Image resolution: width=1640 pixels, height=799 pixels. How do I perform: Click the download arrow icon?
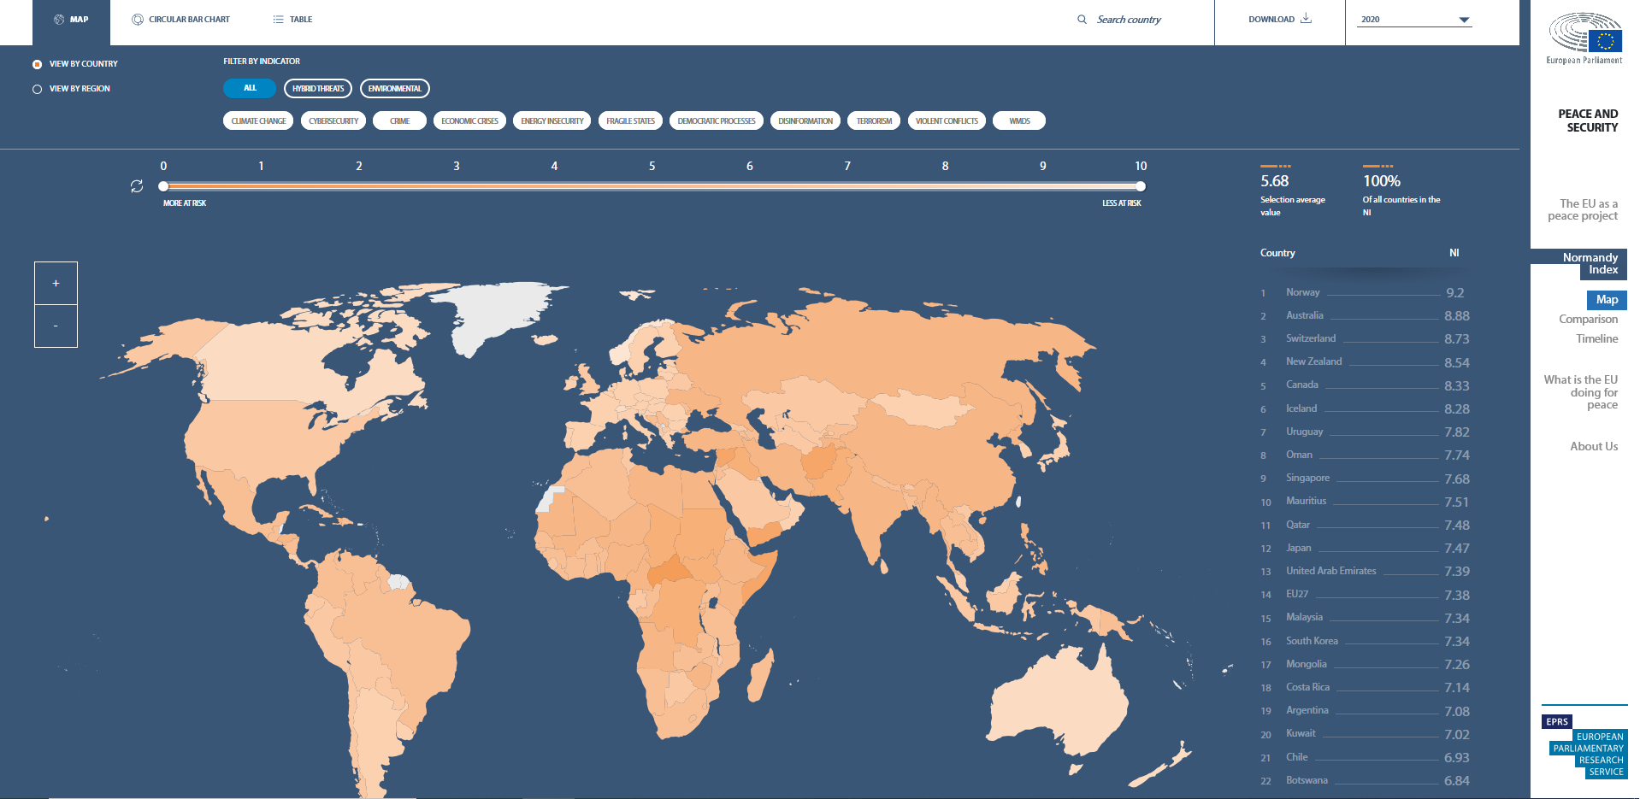click(1306, 19)
